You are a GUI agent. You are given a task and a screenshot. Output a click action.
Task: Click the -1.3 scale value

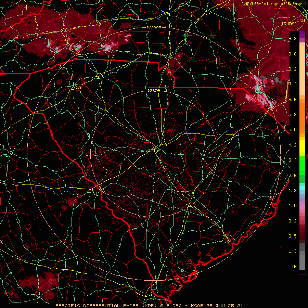[x=291, y=251]
